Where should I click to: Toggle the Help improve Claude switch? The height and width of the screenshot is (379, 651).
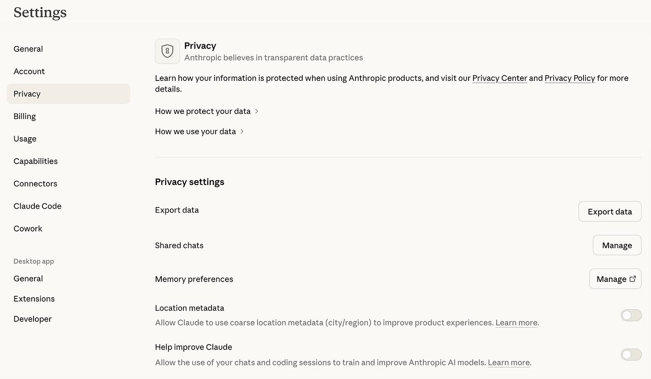point(631,355)
